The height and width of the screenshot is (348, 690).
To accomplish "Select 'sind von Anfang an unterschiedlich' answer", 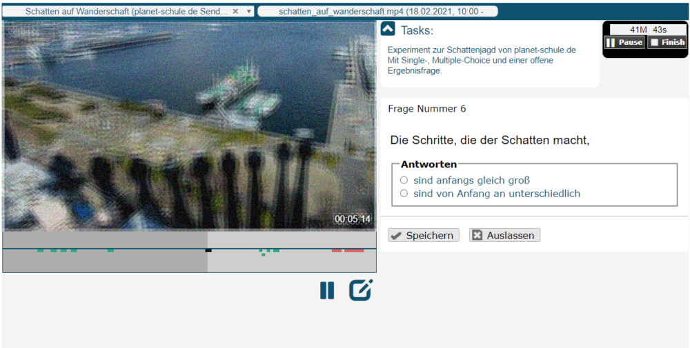I will point(404,194).
